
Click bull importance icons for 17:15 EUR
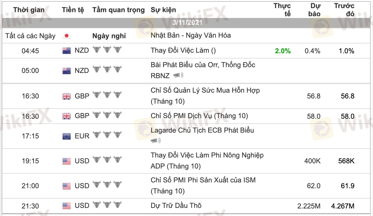(107, 135)
